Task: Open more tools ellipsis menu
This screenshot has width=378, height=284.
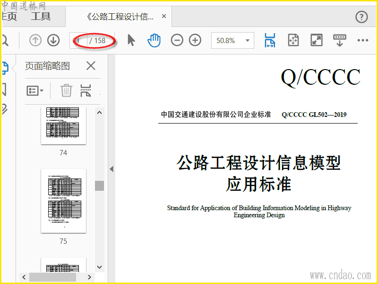Action: (362, 40)
